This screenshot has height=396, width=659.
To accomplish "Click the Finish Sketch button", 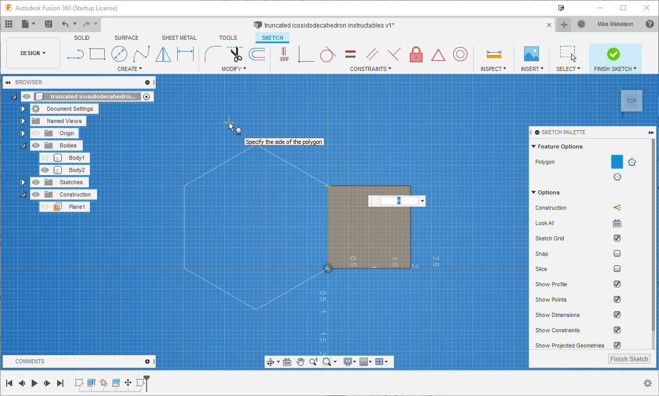I will [x=629, y=359].
